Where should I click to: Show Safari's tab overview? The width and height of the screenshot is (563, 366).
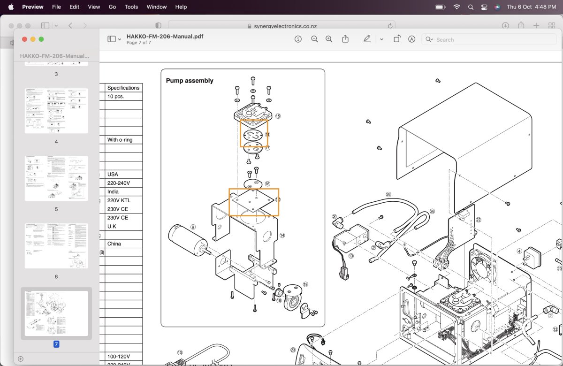[x=552, y=26]
